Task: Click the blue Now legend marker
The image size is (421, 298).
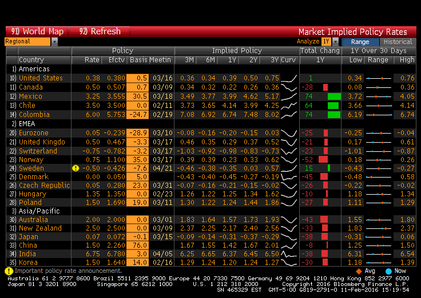Action: point(388,271)
